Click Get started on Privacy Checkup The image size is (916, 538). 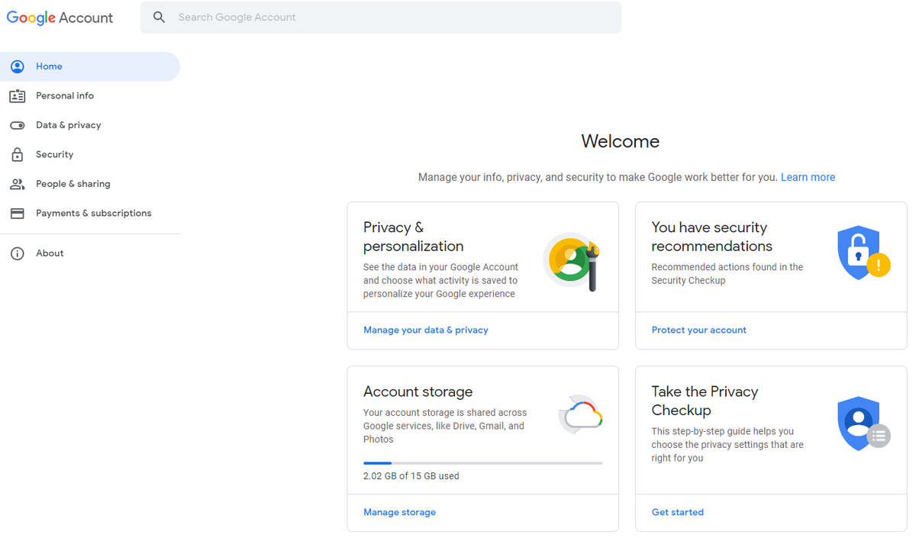[678, 513]
